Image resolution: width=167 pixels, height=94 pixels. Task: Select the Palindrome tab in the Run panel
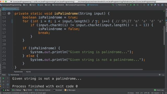15,75
